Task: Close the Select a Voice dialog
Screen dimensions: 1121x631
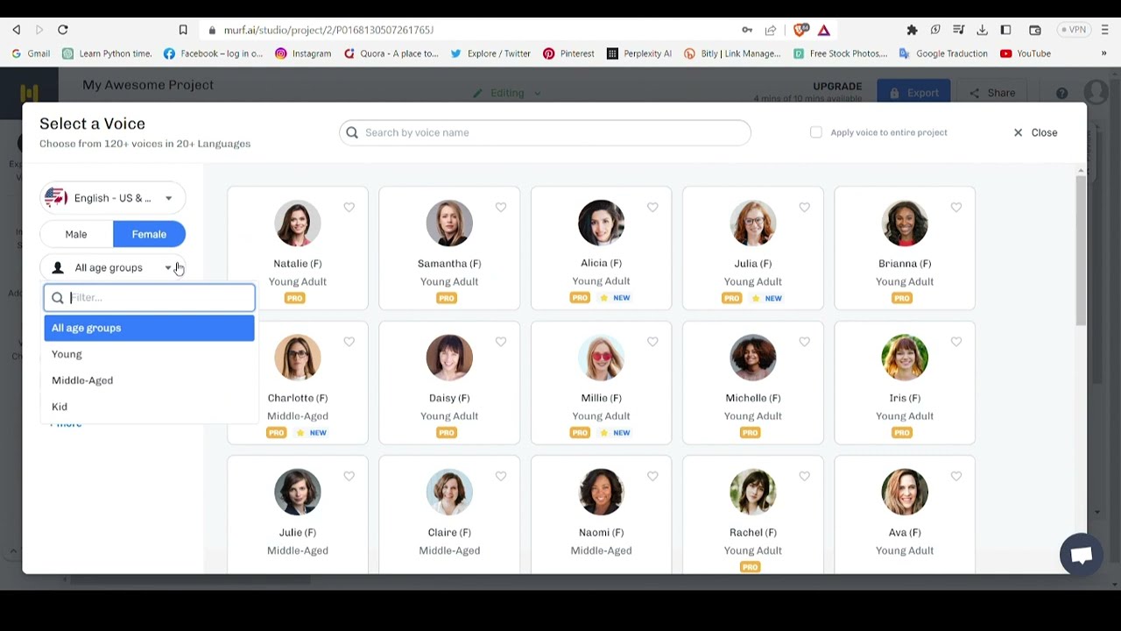Action: tap(1035, 132)
